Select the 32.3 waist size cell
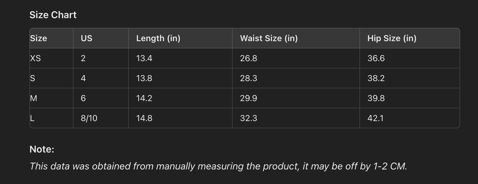Image resolution: width=478 pixels, height=184 pixels. [248, 118]
